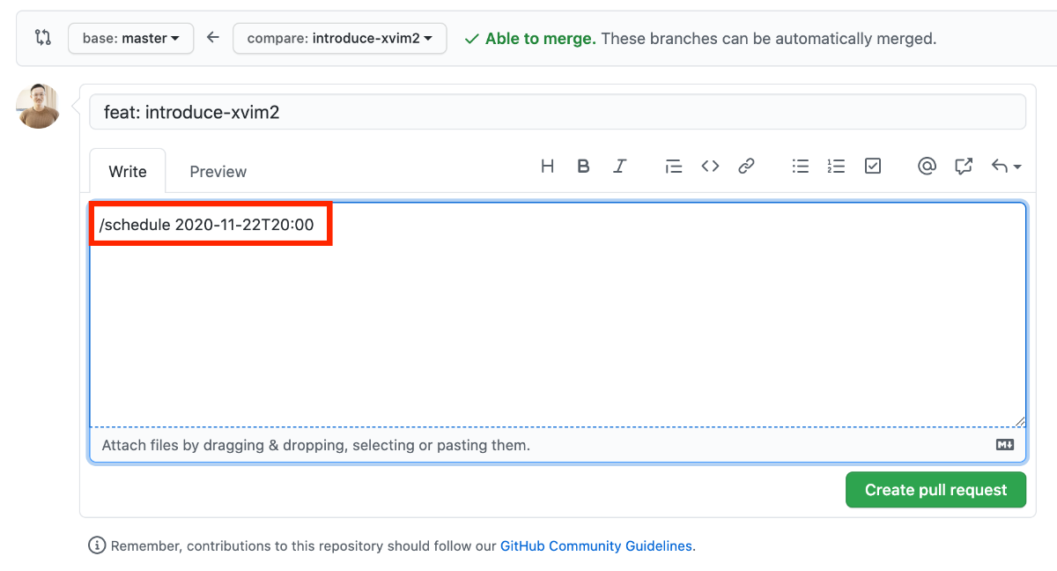Image resolution: width=1057 pixels, height=571 pixels.
Task: Click the green checkmark merge status icon
Action: [472, 39]
